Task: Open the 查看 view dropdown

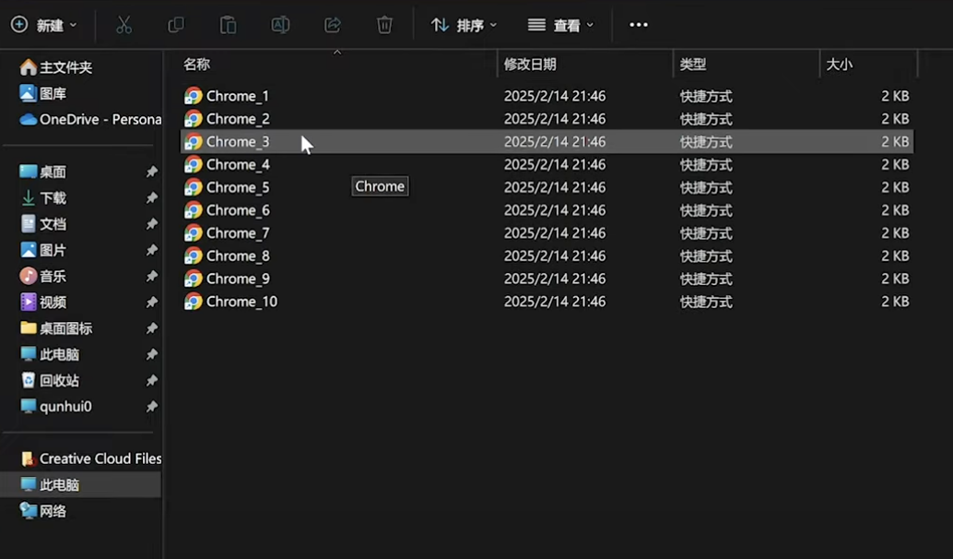Action: [561, 25]
